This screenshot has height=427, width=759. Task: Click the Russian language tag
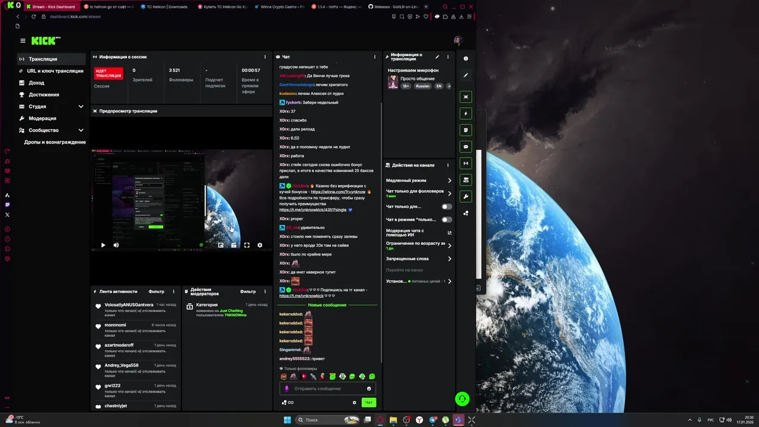tap(422, 86)
